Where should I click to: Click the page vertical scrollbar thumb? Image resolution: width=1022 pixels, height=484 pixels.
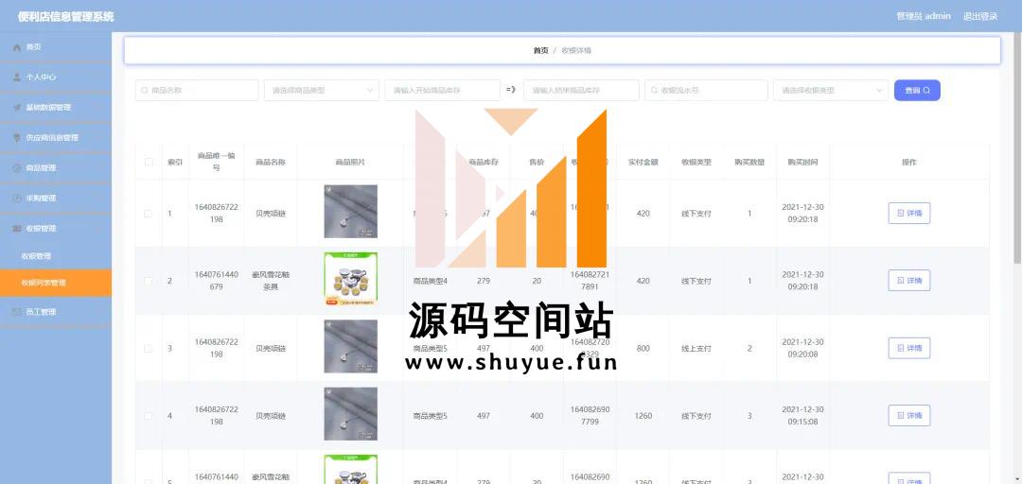pos(1017,147)
